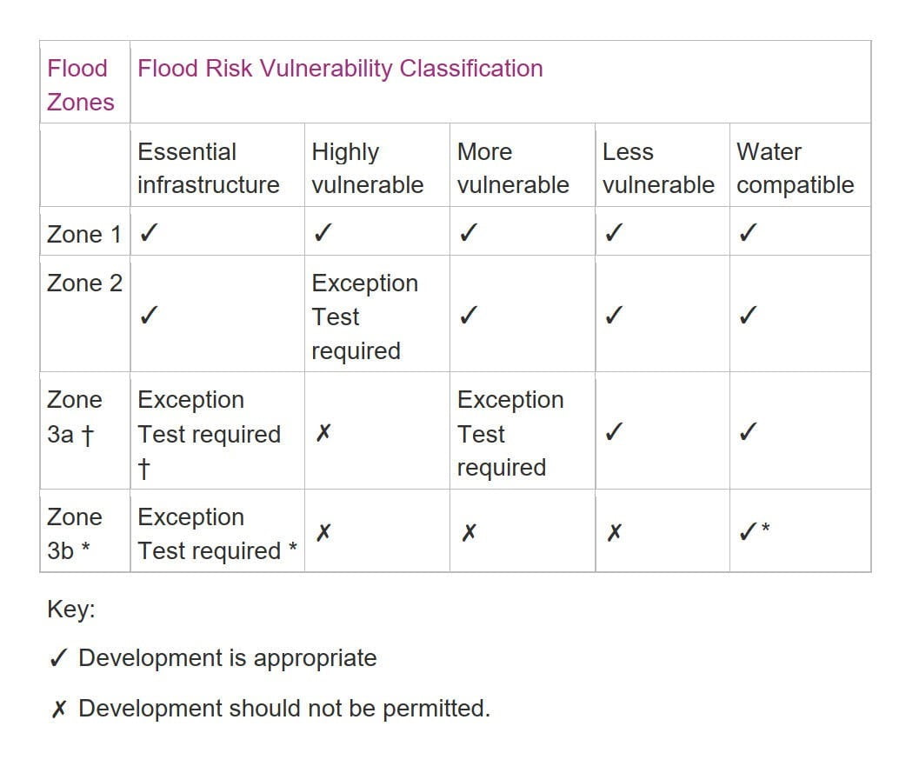
Task: Select the "Highly vulnerable" column header
Action: pos(367,168)
